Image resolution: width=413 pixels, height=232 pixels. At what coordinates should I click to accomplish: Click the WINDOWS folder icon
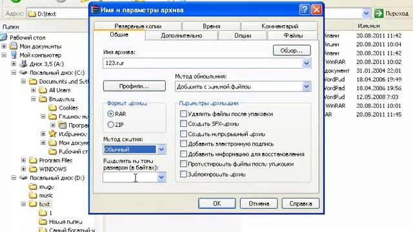click(x=33, y=169)
